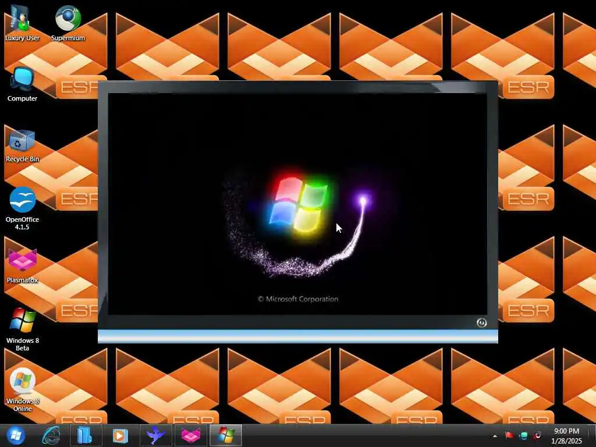This screenshot has height=447, width=596.
Task: Click the © Microsoft Corporation text
Action: (x=298, y=299)
